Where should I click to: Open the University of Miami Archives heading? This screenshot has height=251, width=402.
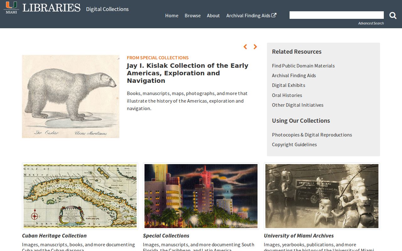pos(299,236)
